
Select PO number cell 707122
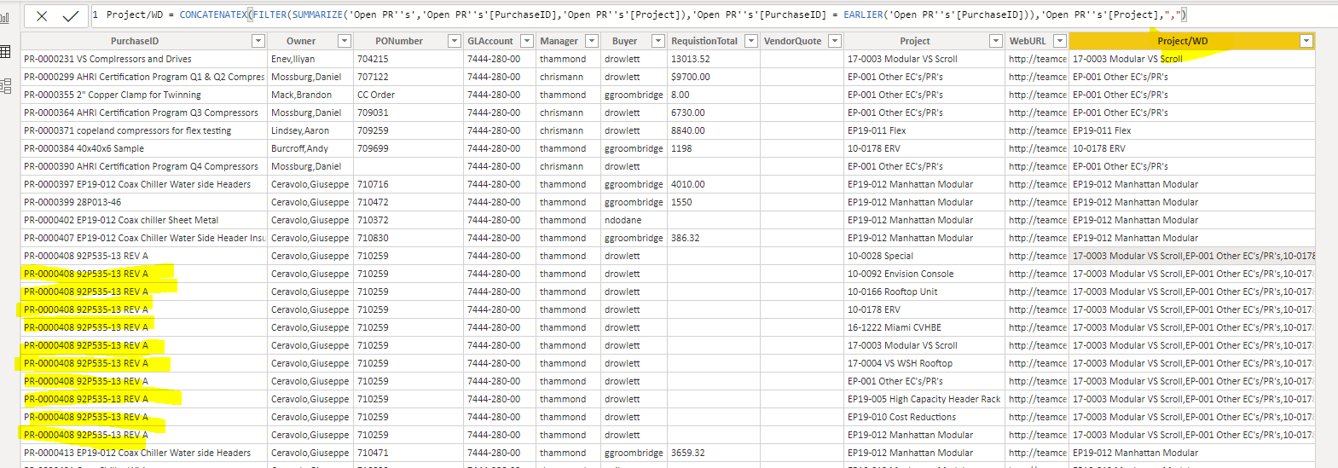point(408,77)
